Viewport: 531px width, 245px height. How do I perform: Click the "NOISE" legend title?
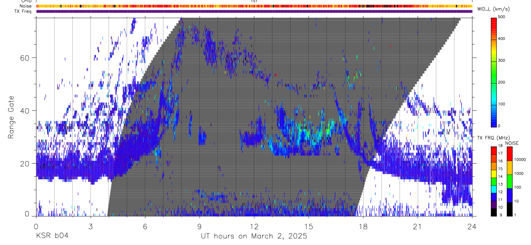click(x=512, y=143)
